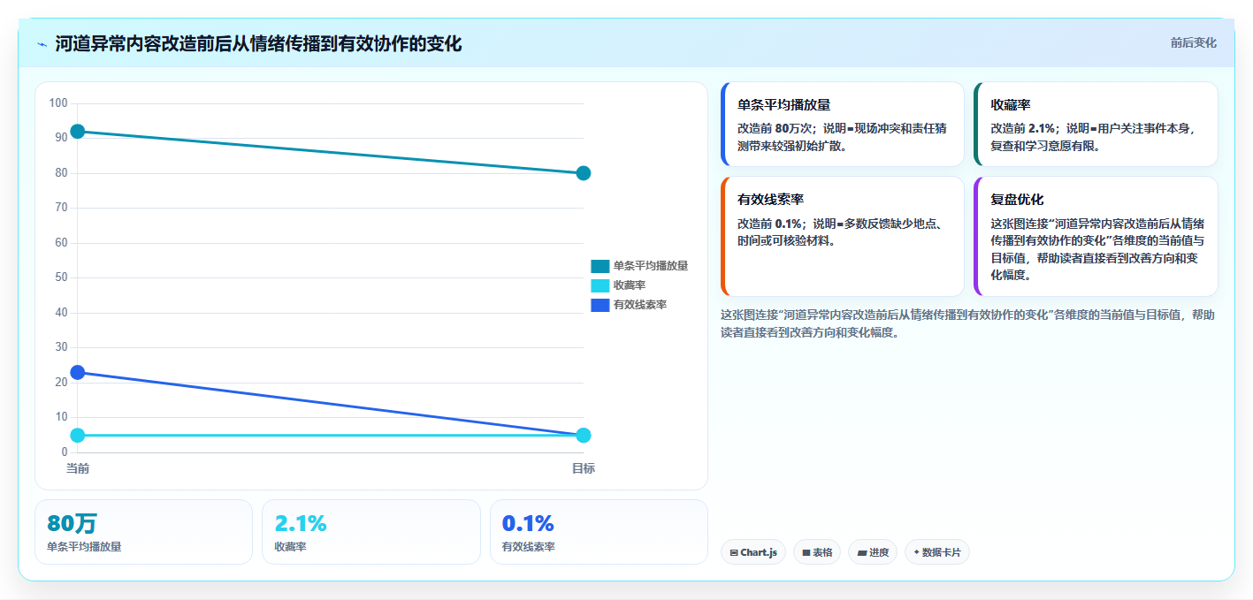The image size is (1253, 600).
Task: Click the 表格 tag
Action: pos(816,552)
